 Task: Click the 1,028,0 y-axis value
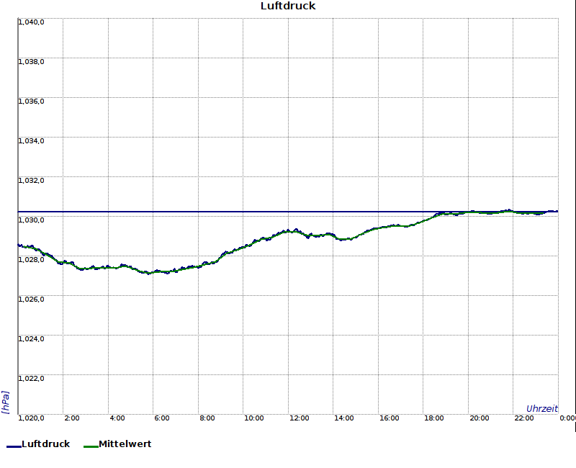[31, 260]
